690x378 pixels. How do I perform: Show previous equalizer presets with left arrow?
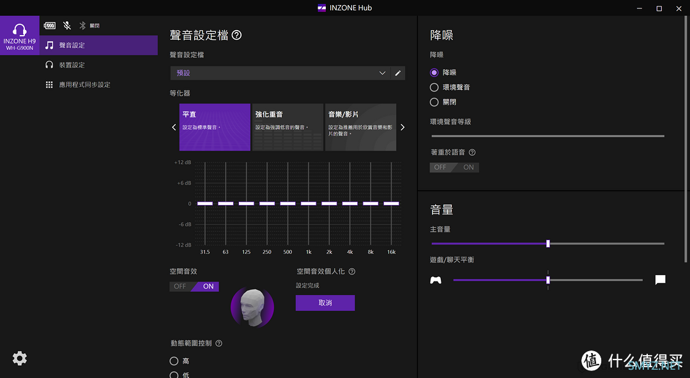174,127
